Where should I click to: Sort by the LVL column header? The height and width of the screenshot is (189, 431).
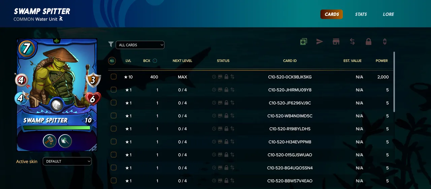click(x=128, y=61)
